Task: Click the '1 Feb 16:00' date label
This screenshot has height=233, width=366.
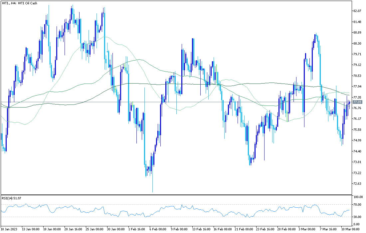Action: (136, 229)
